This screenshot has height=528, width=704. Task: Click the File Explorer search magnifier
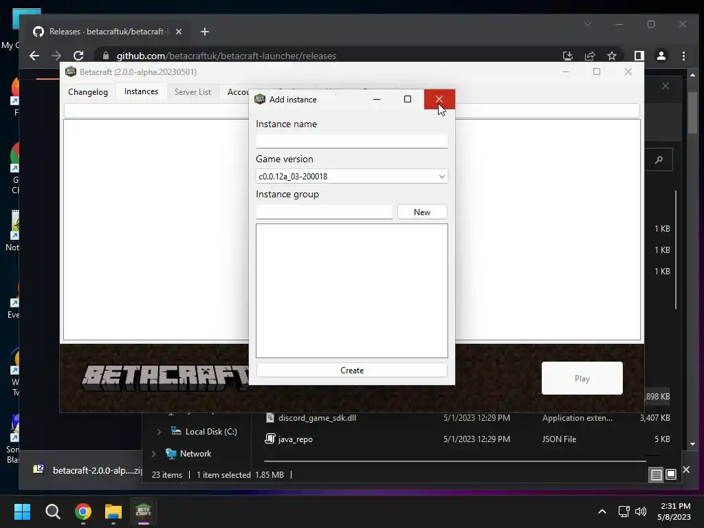coord(659,159)
